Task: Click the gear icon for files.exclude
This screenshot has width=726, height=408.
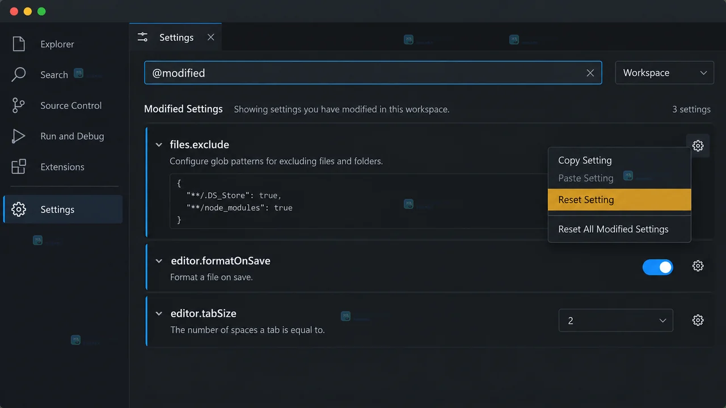Action: tap(698, 146)
